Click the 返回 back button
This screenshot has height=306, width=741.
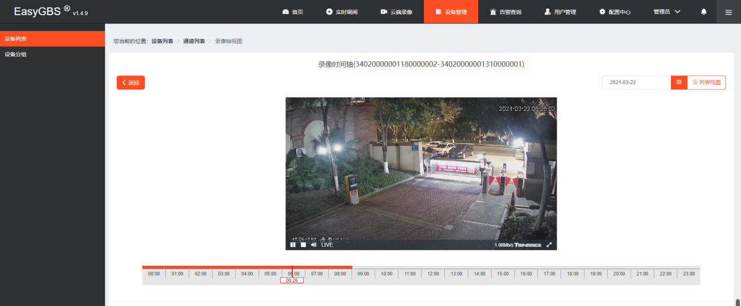click(x=131, y=83)
